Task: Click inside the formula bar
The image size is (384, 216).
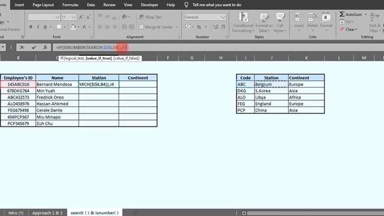Action: coord(218,47)
